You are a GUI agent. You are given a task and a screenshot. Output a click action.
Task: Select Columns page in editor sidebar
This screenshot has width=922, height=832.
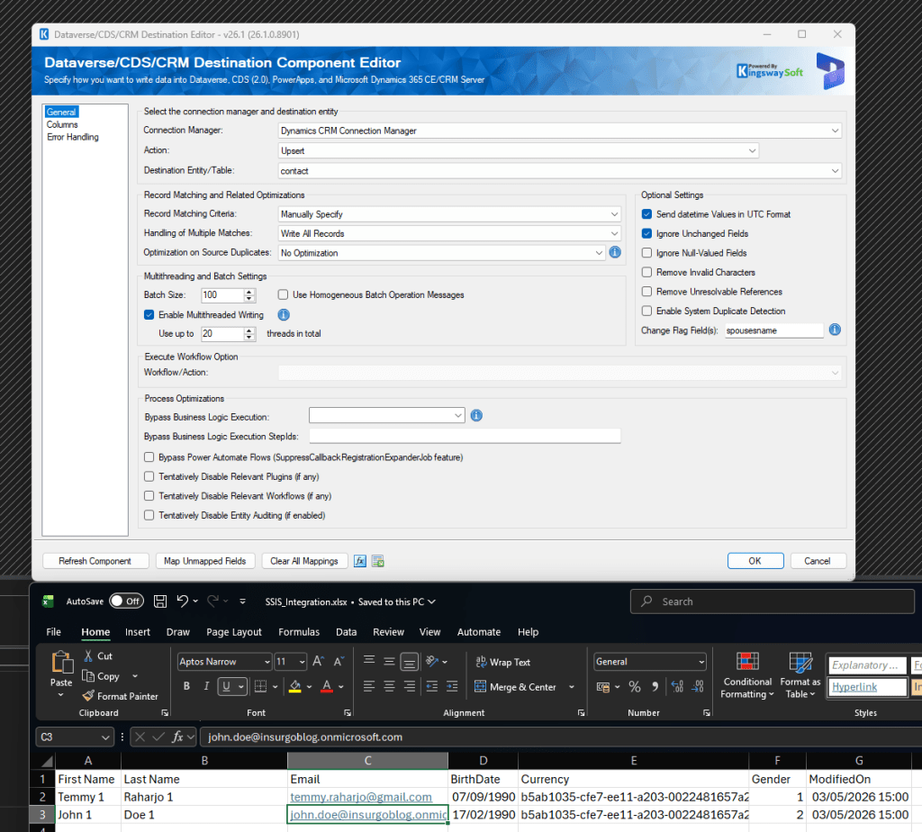point(62,124)
